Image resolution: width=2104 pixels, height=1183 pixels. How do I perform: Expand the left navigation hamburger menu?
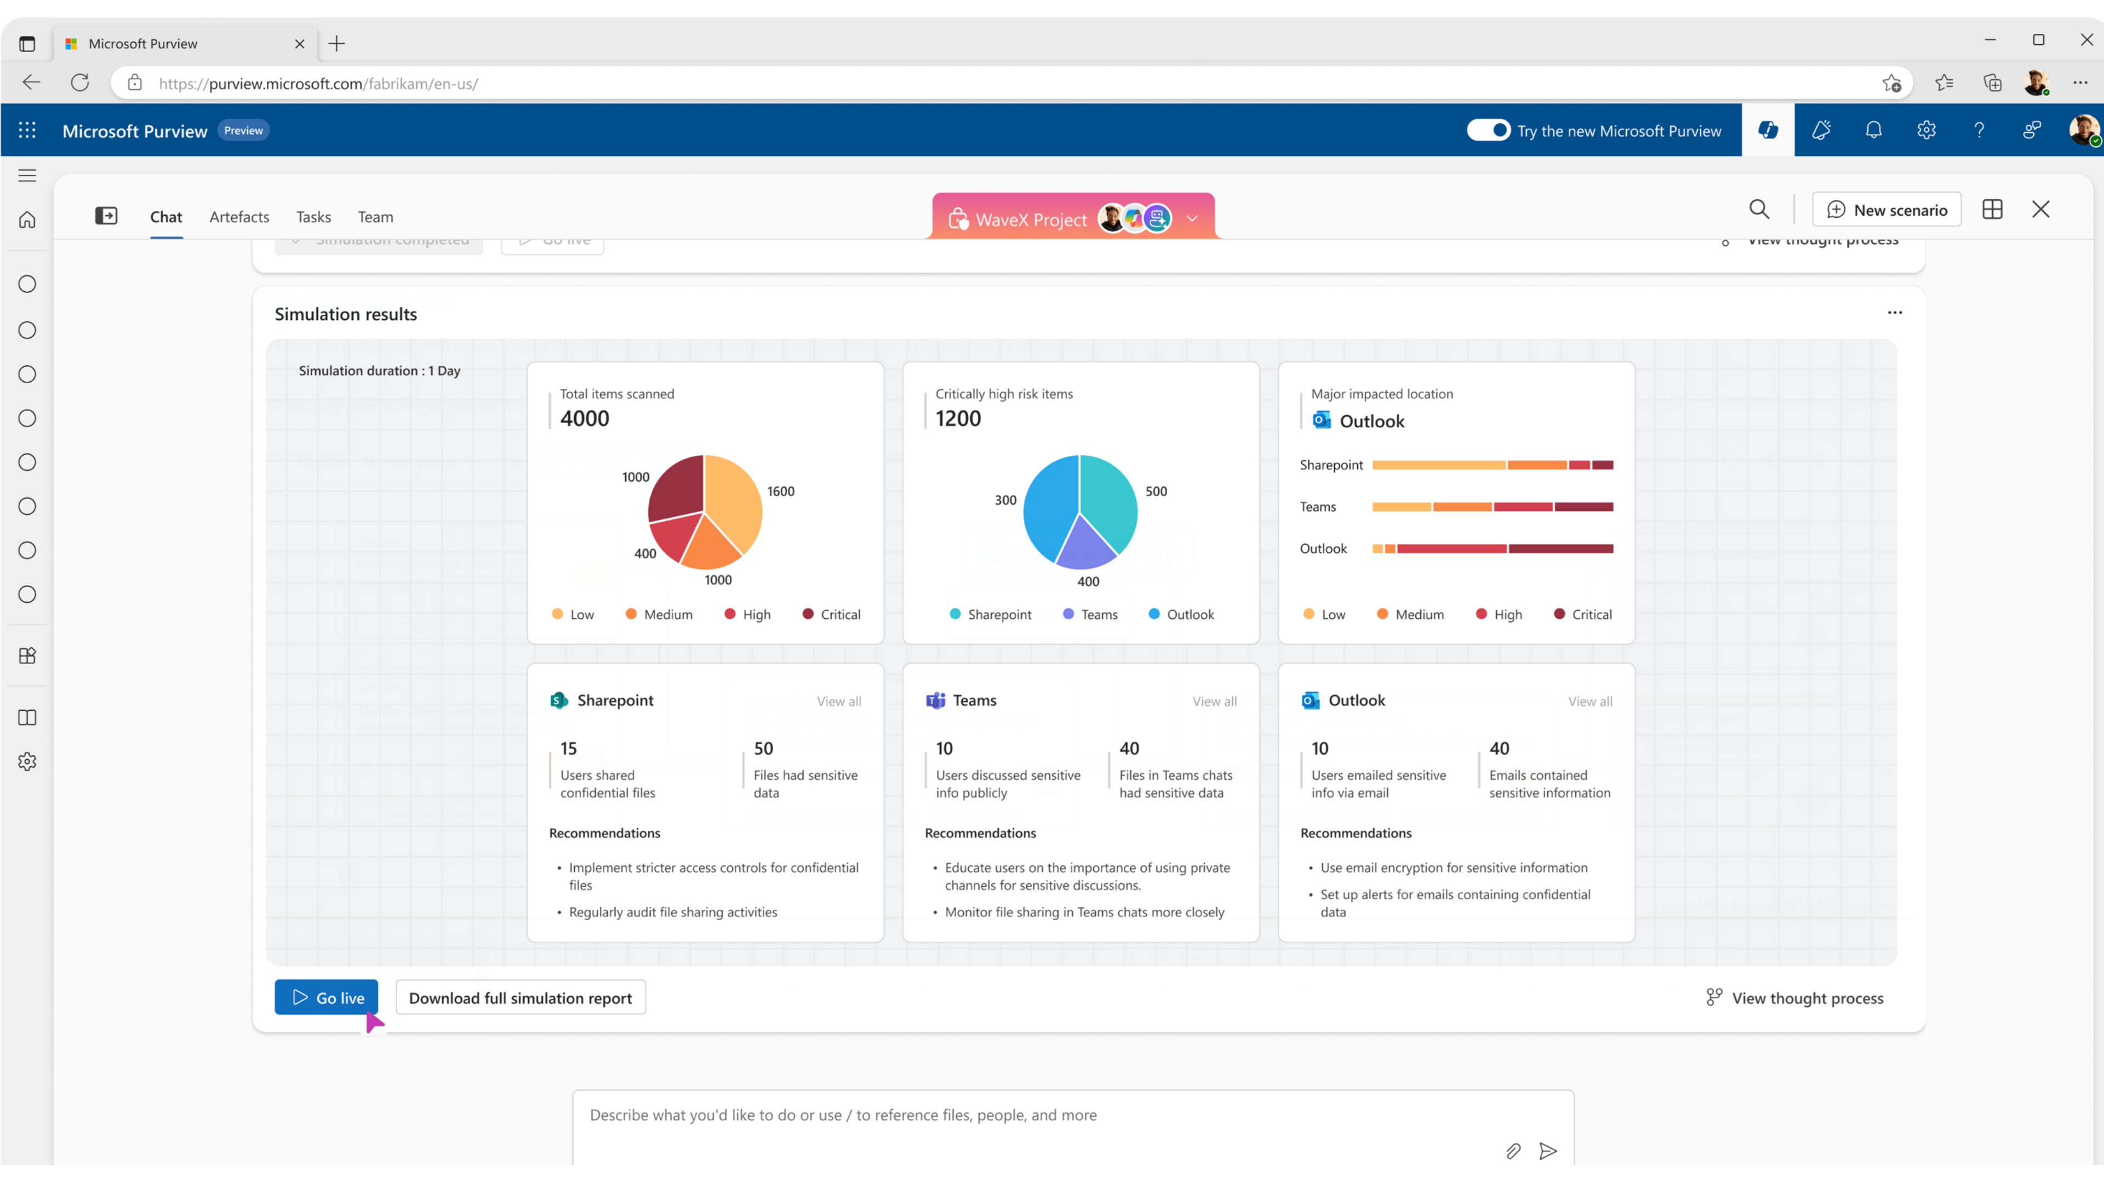(x=27, y=175)
